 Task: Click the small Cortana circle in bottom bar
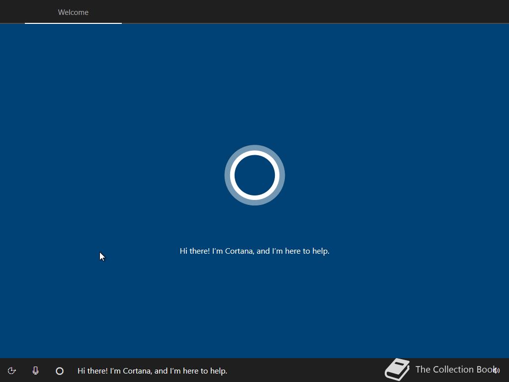pos(60,371)
